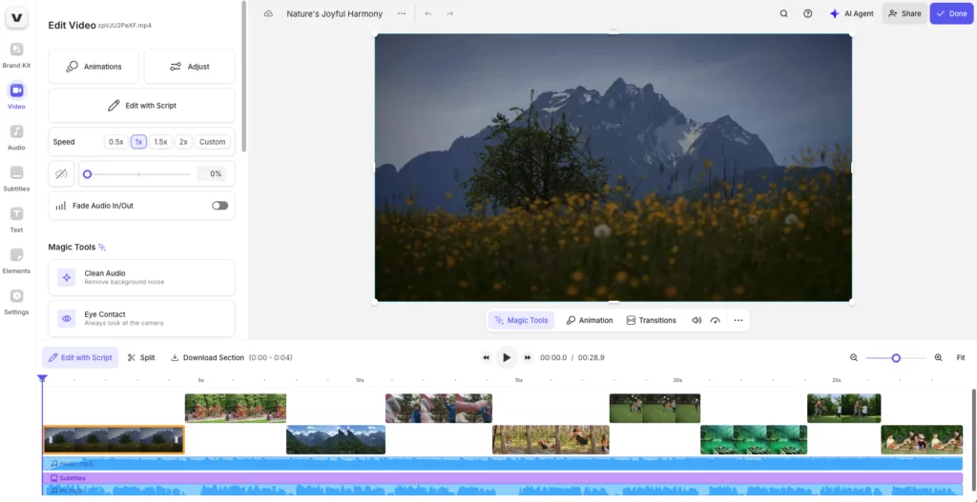977x502 pixels.
Task: Toggle the mute audio icon button
Action: point(61,174)
